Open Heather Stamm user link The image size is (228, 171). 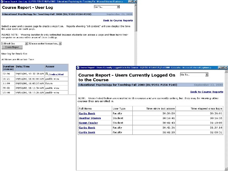(90, 118)
